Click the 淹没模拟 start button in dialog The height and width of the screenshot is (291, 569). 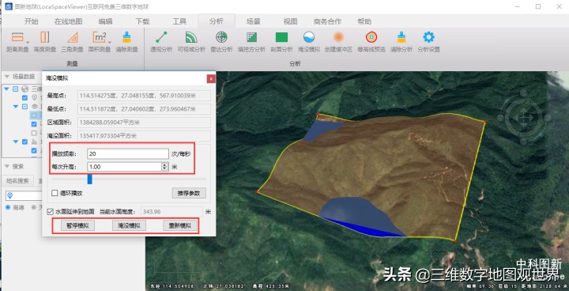(129, 225)
